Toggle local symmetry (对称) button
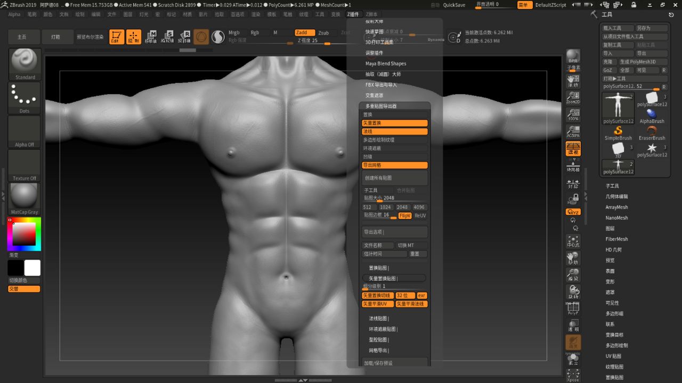682x383 pixels. (573, 184)
